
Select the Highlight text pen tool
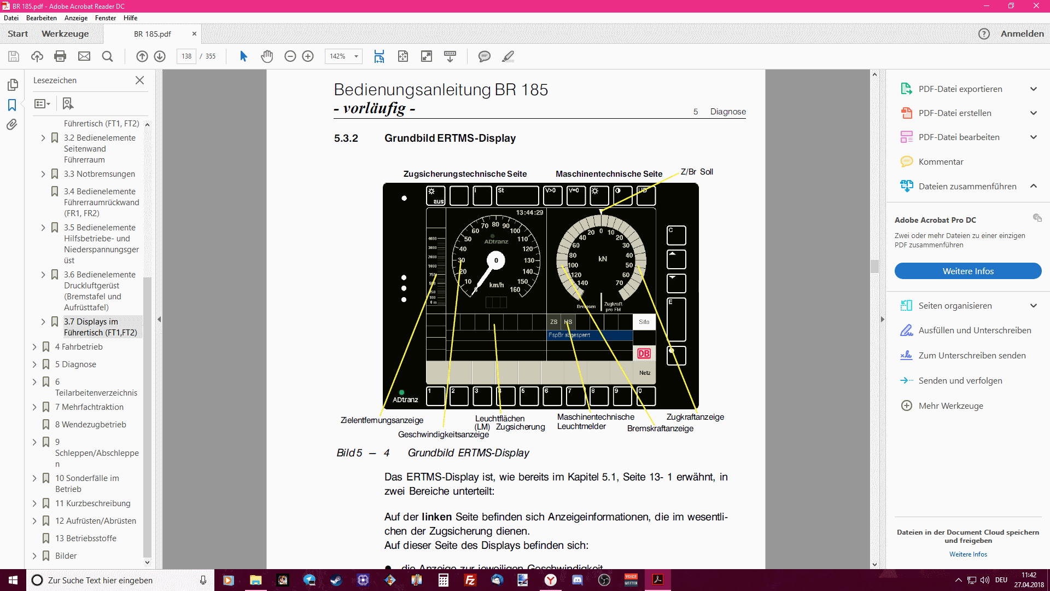(x=508, y=56)
